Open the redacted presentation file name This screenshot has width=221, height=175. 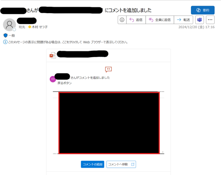[82, 54]
